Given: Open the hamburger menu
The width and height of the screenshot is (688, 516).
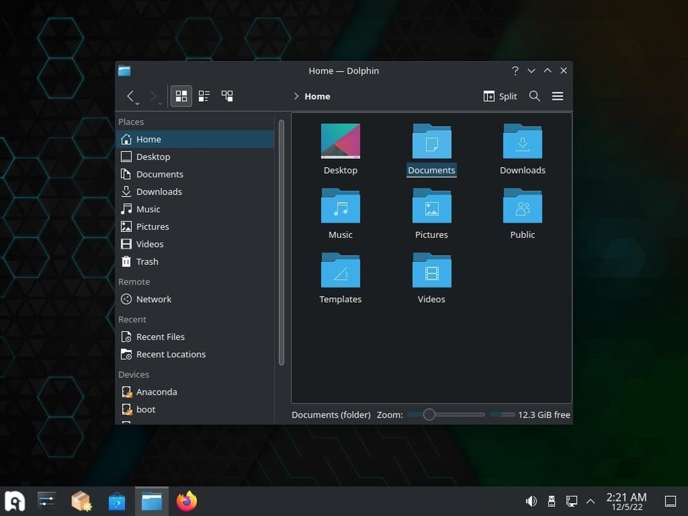Looking at the screenshot, I should click(x=557, y=96).
